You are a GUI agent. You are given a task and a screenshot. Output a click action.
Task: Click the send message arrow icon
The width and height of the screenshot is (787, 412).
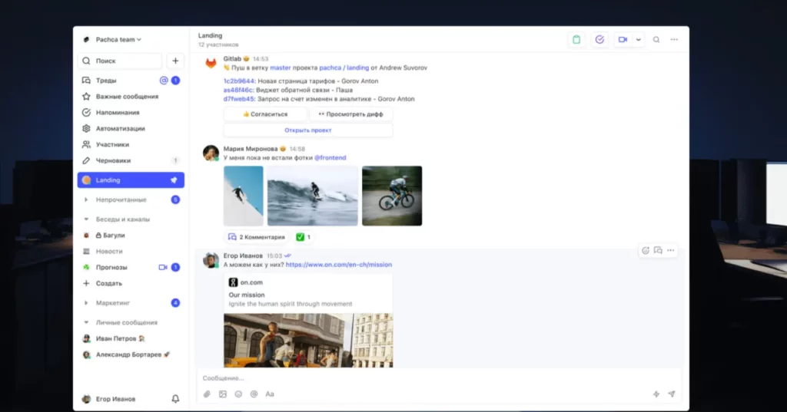[671, 394]
